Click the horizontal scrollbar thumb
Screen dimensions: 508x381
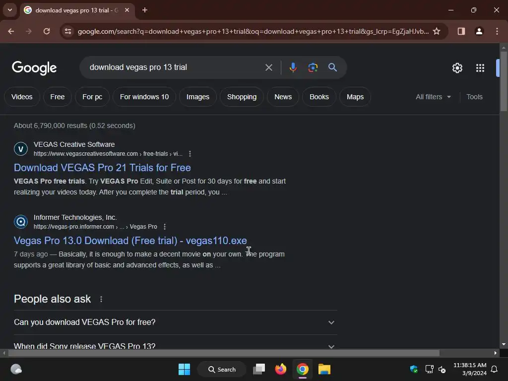coord(224,353)
